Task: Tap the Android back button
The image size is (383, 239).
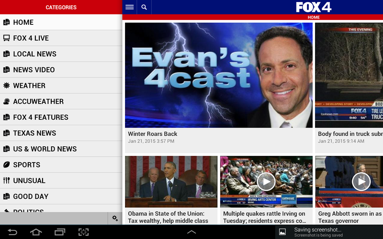Action: 12,232
